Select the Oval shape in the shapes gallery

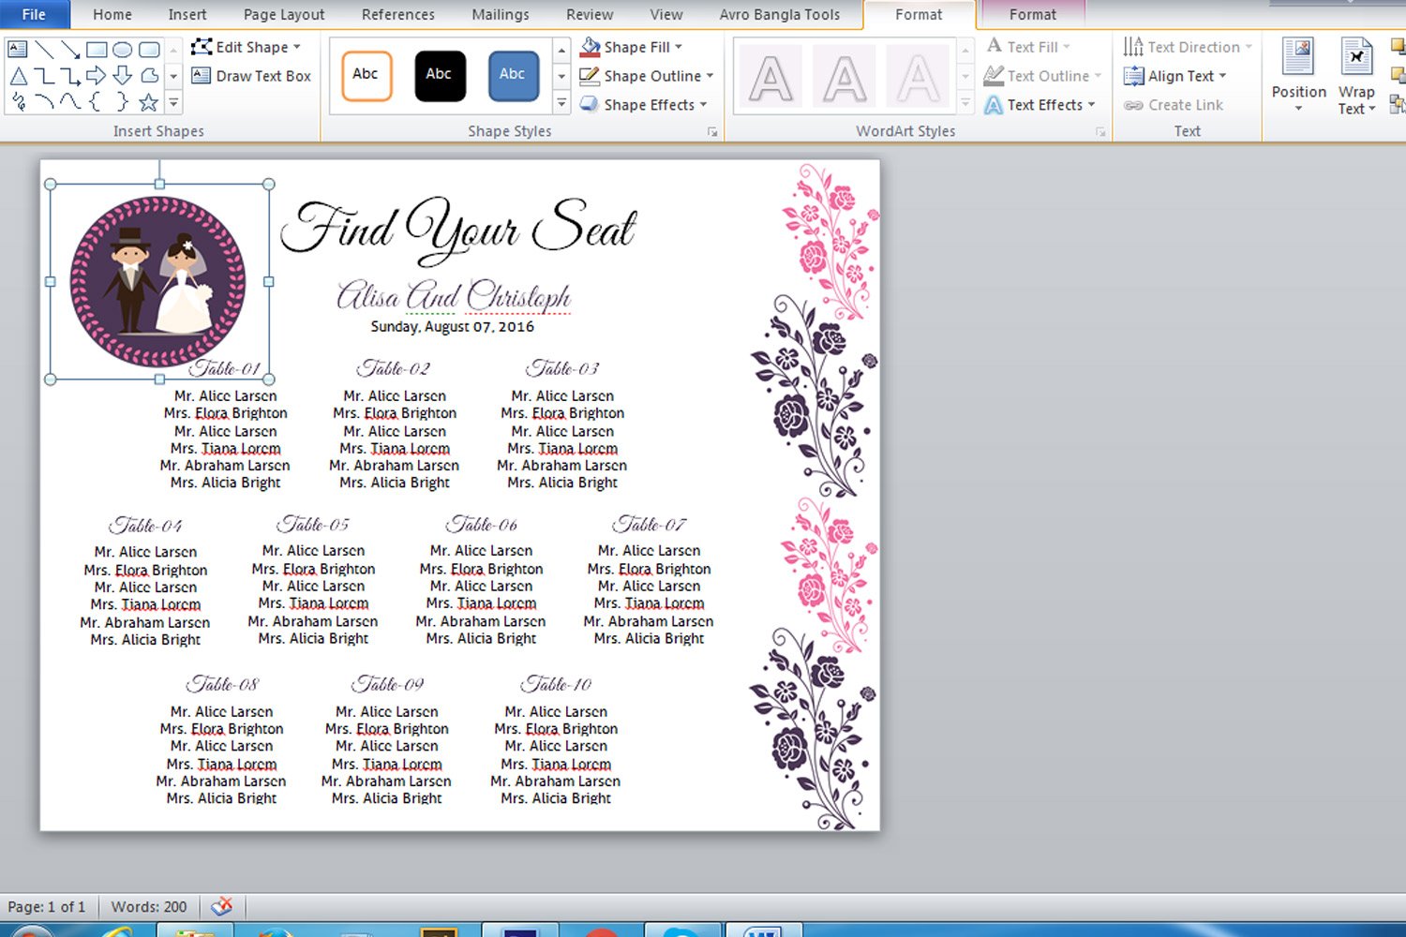point(122,50)
